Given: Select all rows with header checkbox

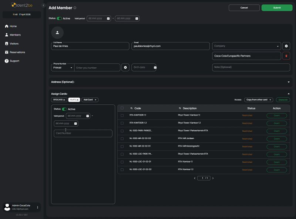Looking at the screenshot, I should point(122,108).
